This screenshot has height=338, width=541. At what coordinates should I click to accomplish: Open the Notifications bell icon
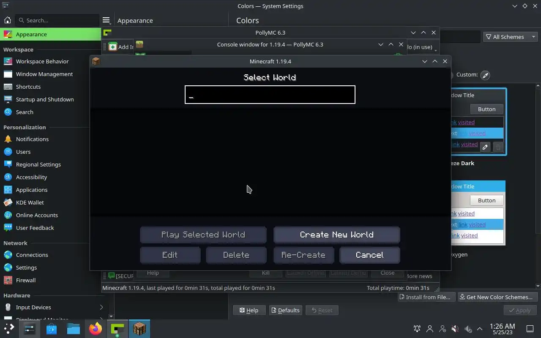(x=8, y=139)
